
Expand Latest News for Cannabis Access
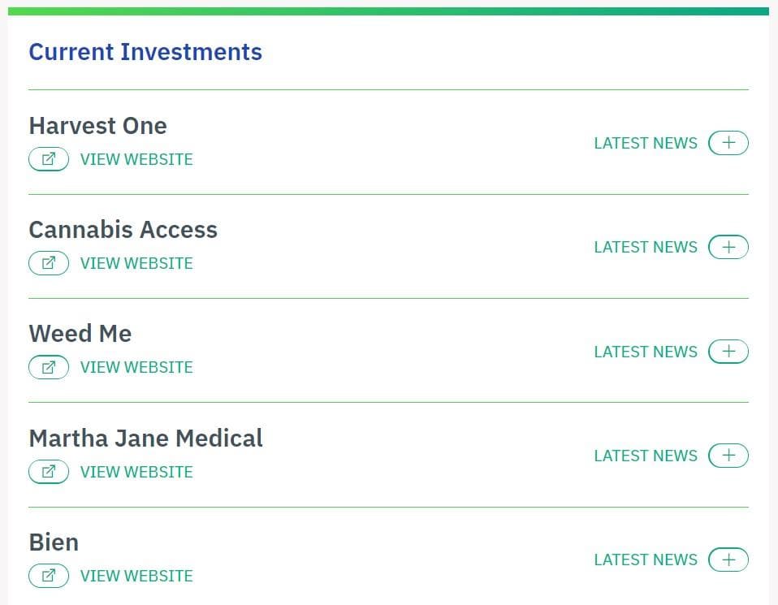(728, 247)
